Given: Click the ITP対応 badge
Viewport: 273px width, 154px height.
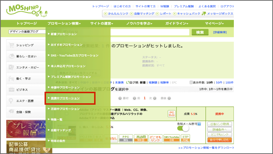Looking at the screenshot, I should [x=185, y=139].
